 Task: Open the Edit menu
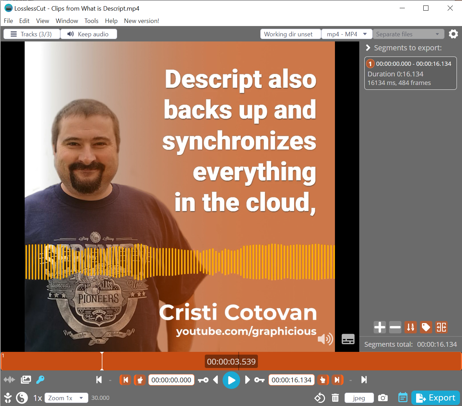(24, 21)
